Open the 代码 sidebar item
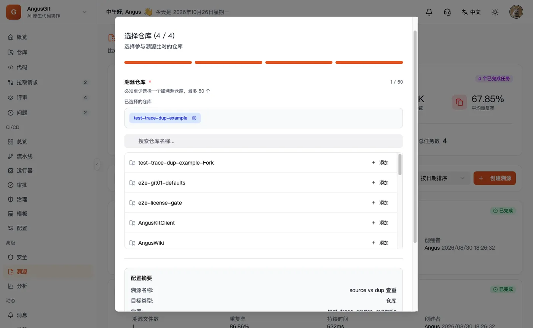 (x=48, y=67)
